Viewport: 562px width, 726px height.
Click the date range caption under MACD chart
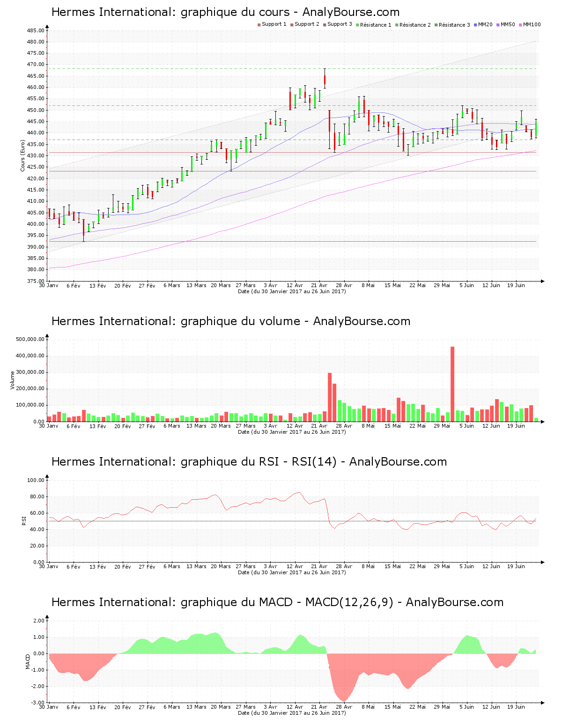click(292, 713)
